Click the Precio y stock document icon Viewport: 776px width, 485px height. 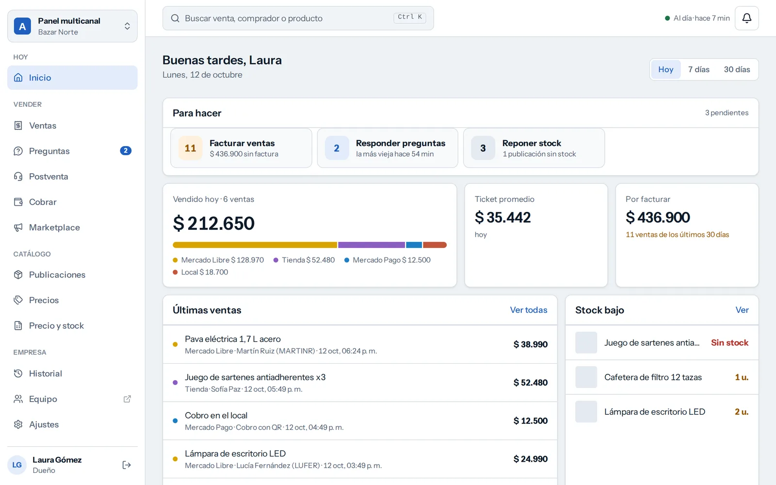tap(18, 326)
